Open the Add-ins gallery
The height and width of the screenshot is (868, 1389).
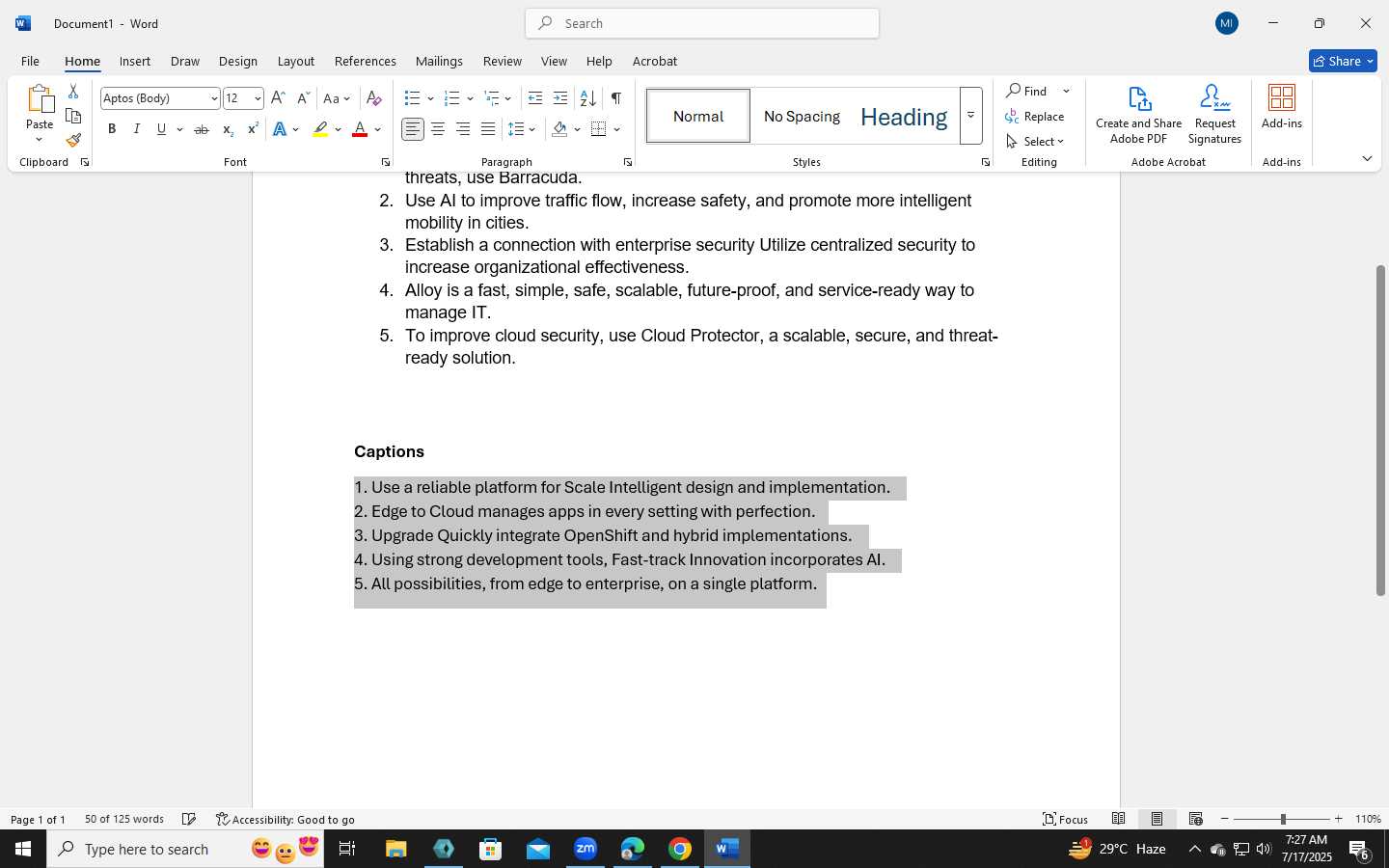[1282, 107]
